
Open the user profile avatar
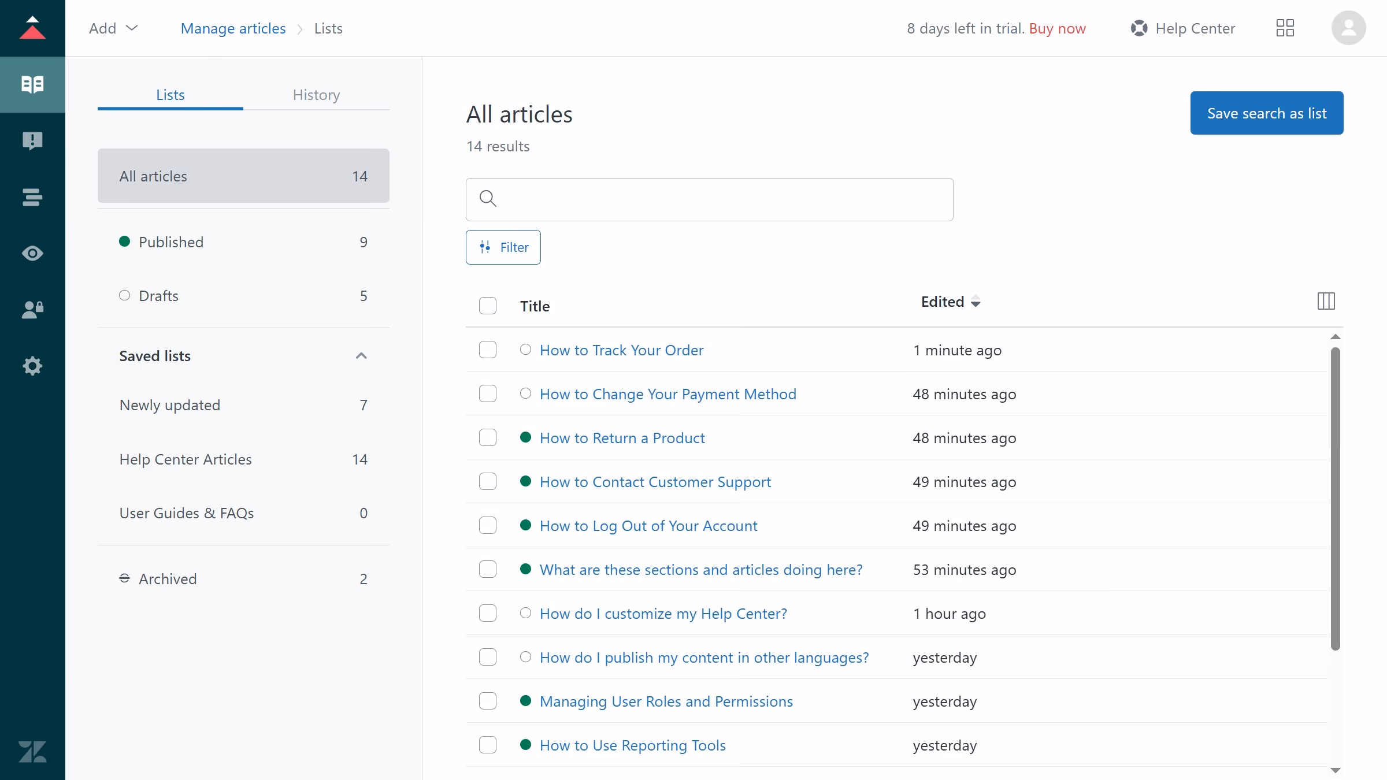click(x=1349, y=28)
